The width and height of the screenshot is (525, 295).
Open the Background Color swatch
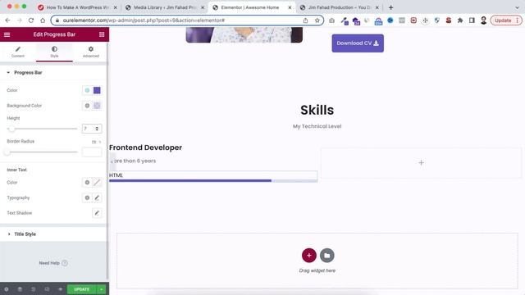97,106
